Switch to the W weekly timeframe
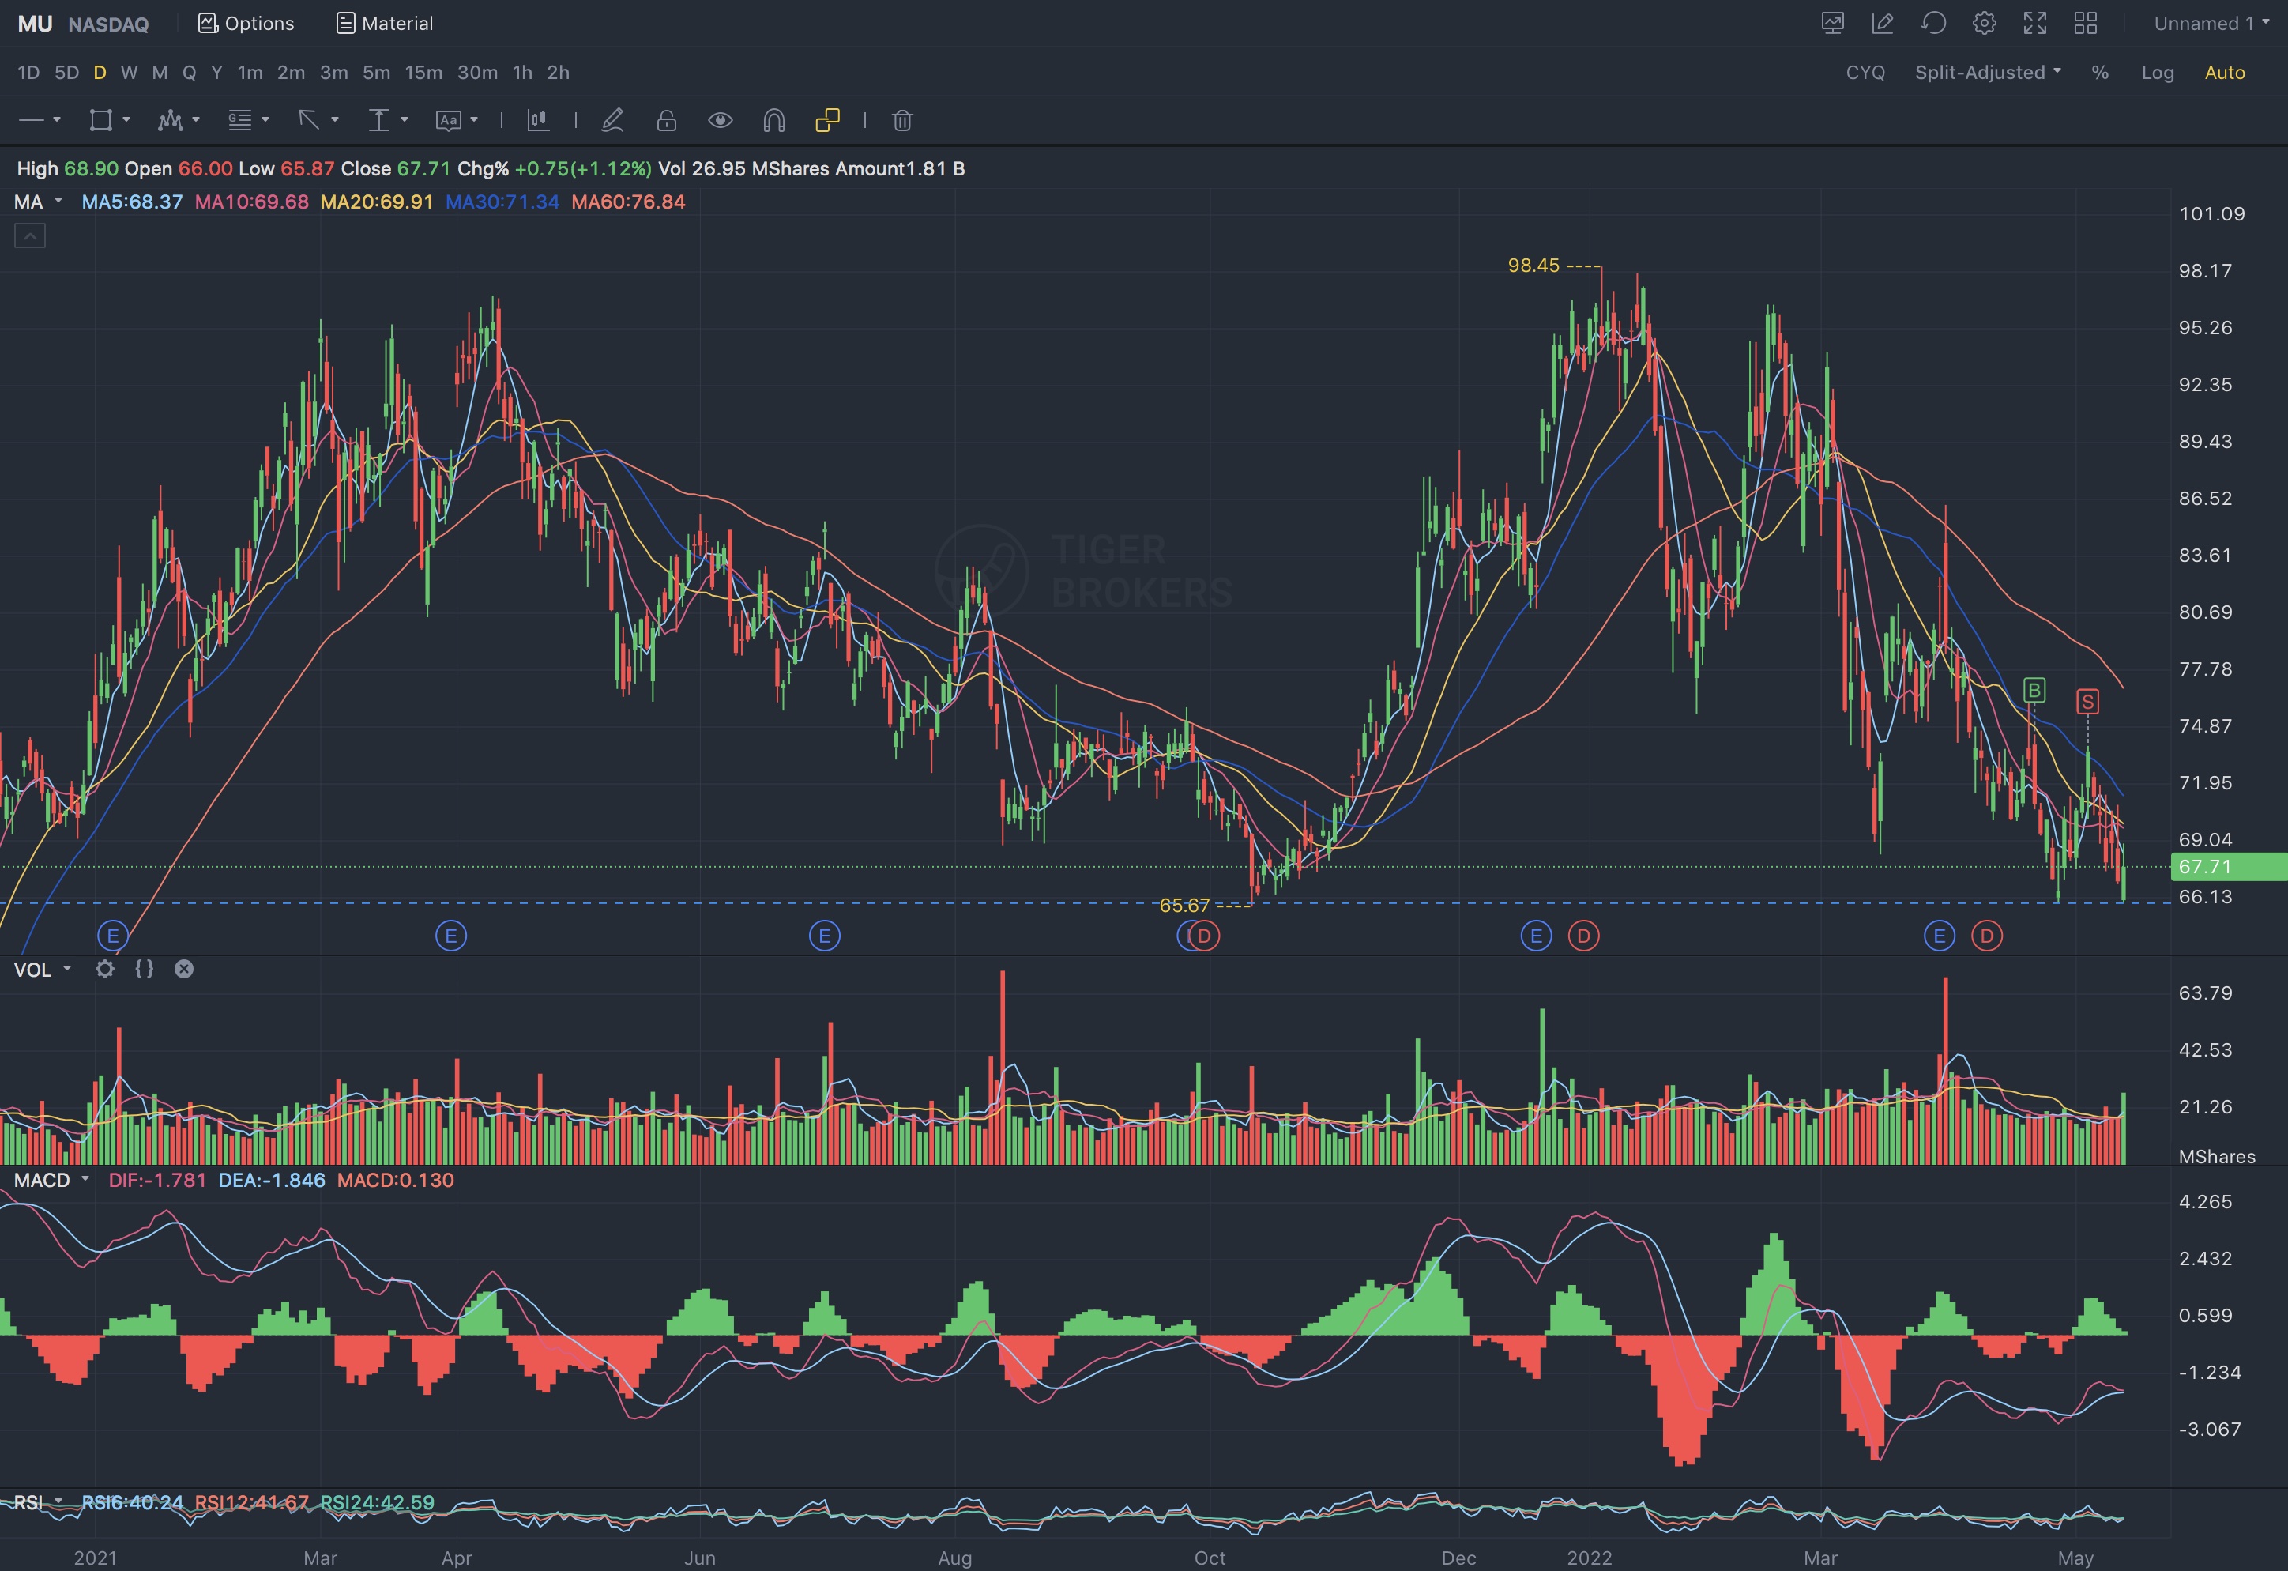The width and height of the screenshot is (2288, 1571). tap(129, 72)
